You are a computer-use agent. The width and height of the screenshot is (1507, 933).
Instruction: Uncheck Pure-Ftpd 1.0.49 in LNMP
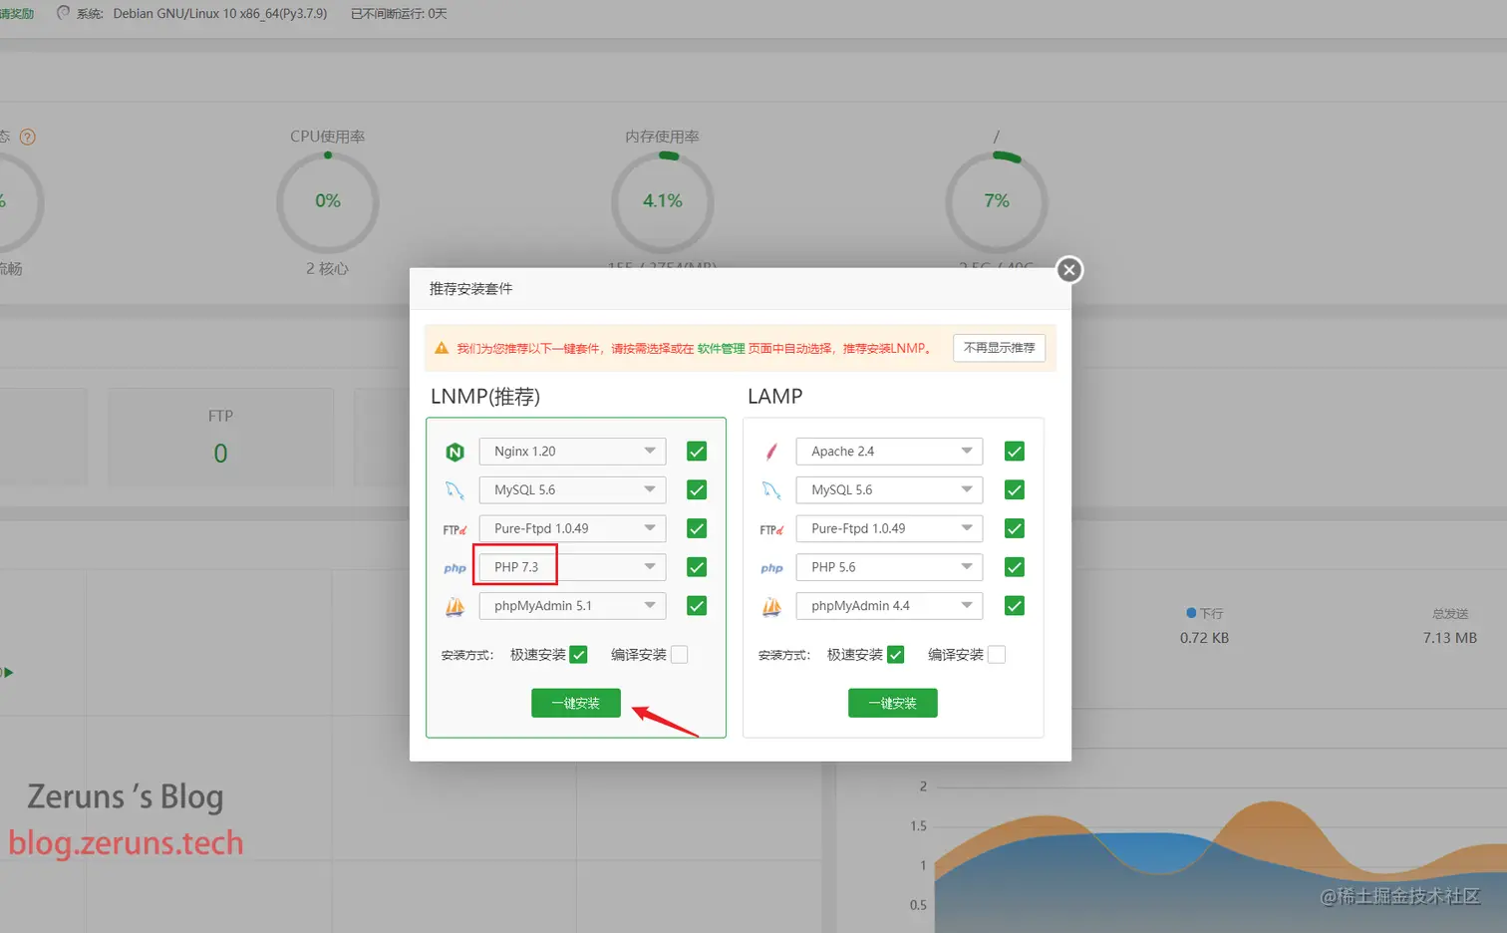pos(697,528)
